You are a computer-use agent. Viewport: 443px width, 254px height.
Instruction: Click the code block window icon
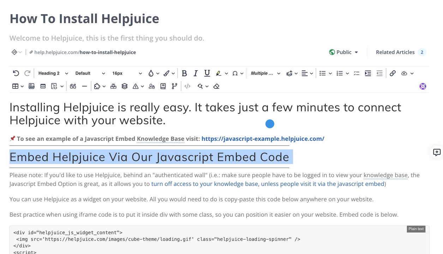[43, 86]
